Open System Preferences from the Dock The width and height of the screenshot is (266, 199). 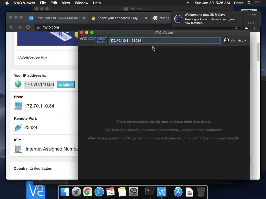134,192
